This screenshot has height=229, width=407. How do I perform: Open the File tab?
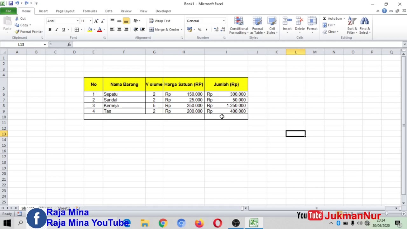click(8, 11)
